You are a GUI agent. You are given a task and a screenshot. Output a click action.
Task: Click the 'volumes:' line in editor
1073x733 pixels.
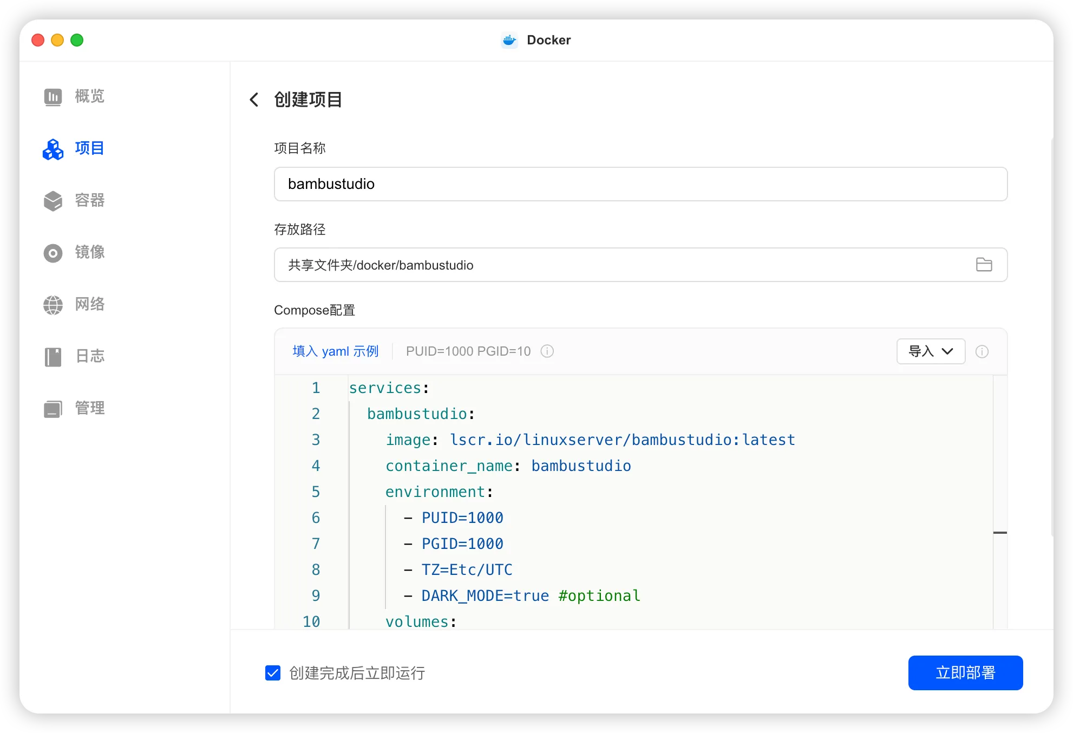click(421, 621)
